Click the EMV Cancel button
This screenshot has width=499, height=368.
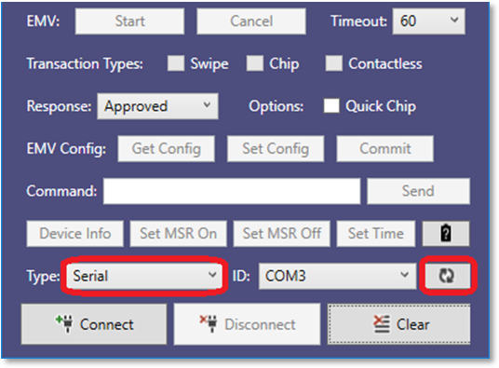251,21
